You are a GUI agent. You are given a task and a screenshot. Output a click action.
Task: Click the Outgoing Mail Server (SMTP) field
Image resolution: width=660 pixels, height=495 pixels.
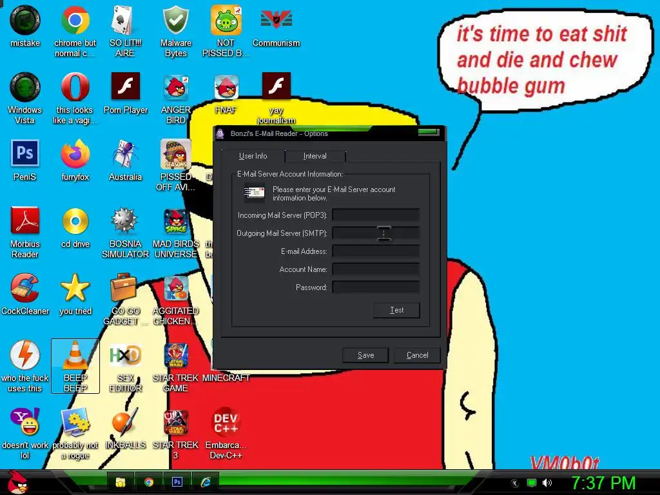[376, 233]
